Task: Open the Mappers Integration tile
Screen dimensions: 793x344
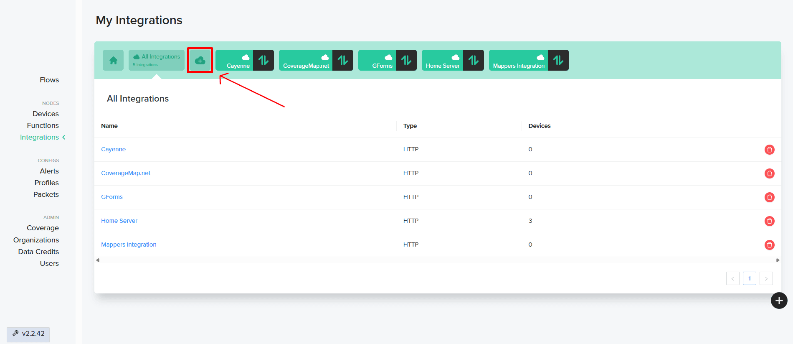Action: click(518, 60)
